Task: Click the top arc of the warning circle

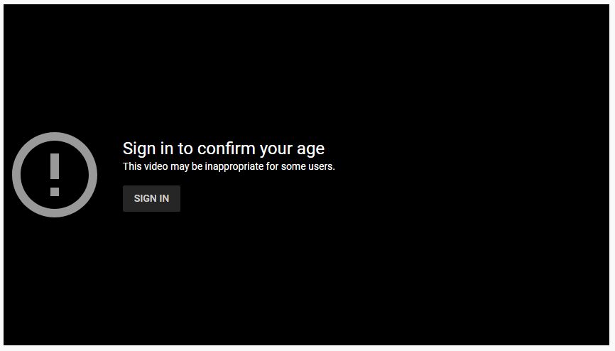Action: (x=55, y=137)
